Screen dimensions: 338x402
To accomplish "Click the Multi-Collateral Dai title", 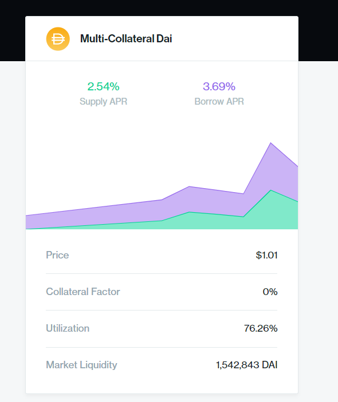I will [126, 39].
